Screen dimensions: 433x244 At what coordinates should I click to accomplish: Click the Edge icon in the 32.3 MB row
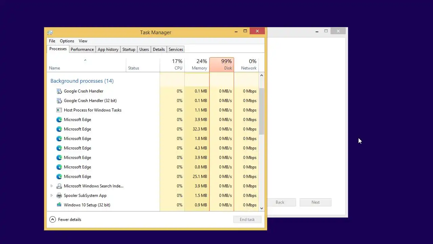(59, 129)
